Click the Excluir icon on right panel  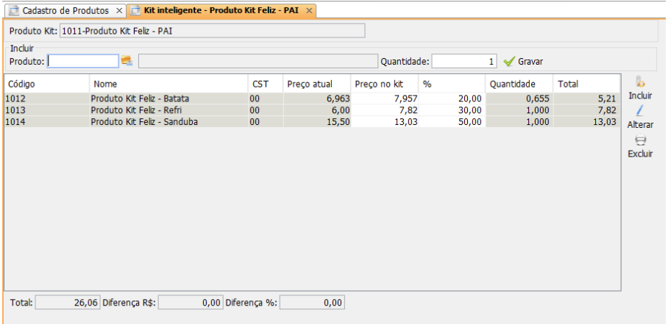[640, 140]
